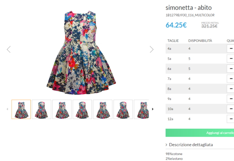Advance the thumbnail strip to the right
This screenshot has height=161, width=234.
pos(153,109)
